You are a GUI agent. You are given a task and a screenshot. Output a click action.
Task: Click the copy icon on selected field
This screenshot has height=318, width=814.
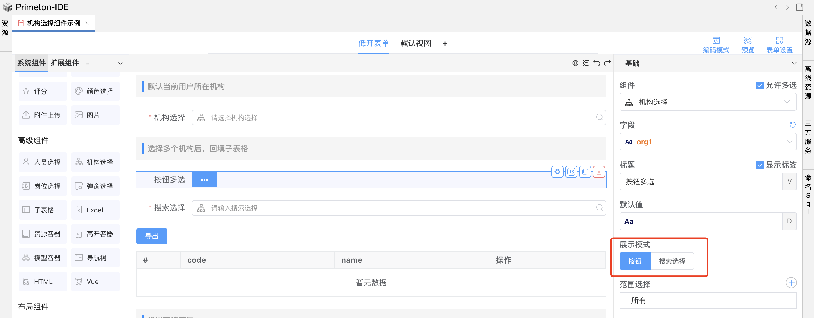pyautogui.click(x=585, y=172)
